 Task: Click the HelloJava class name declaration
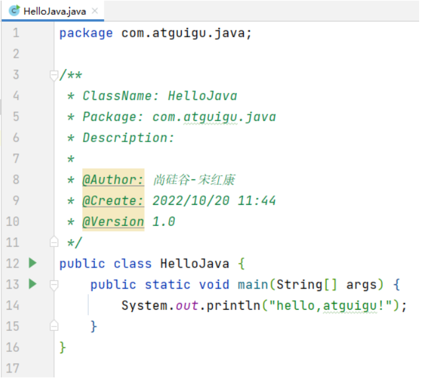click(x=195, y=264)
